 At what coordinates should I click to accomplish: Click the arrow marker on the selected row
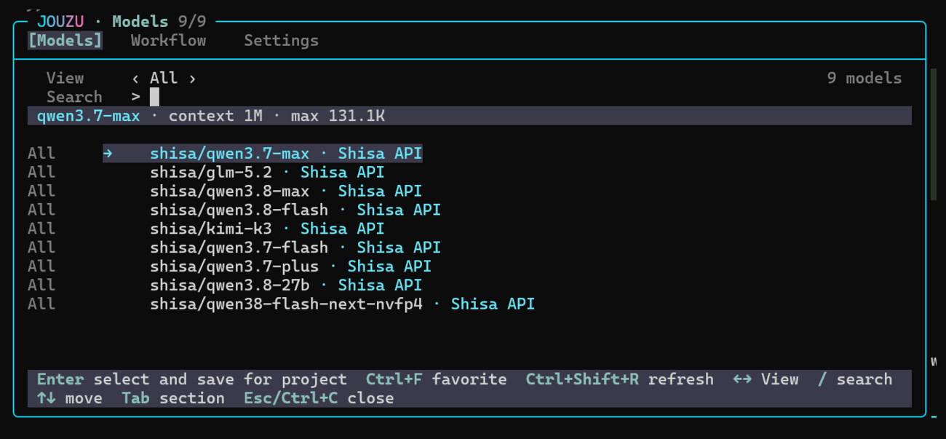click(108, 154)
